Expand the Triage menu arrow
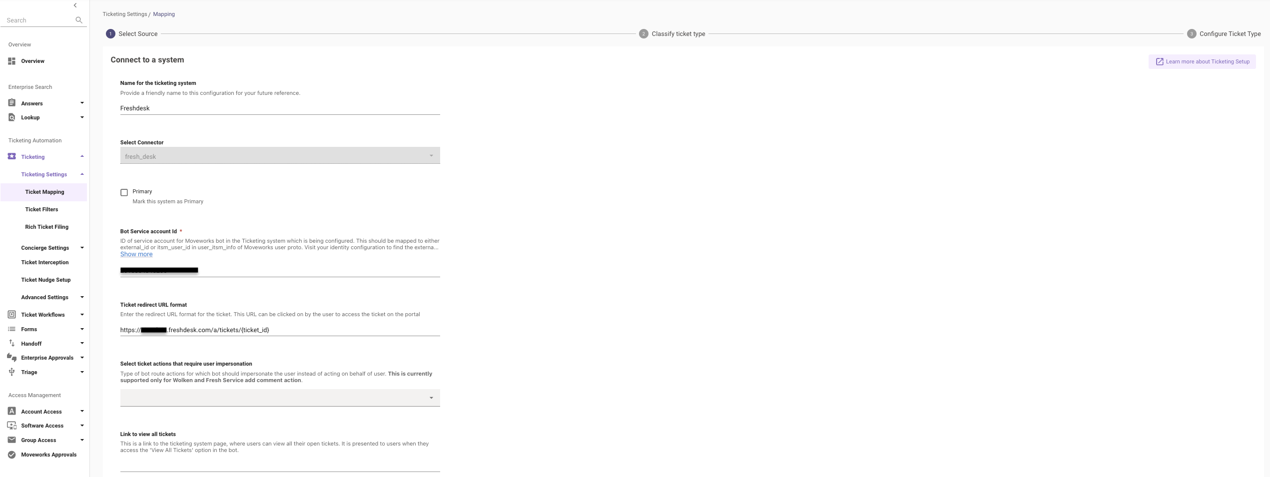 82,372
